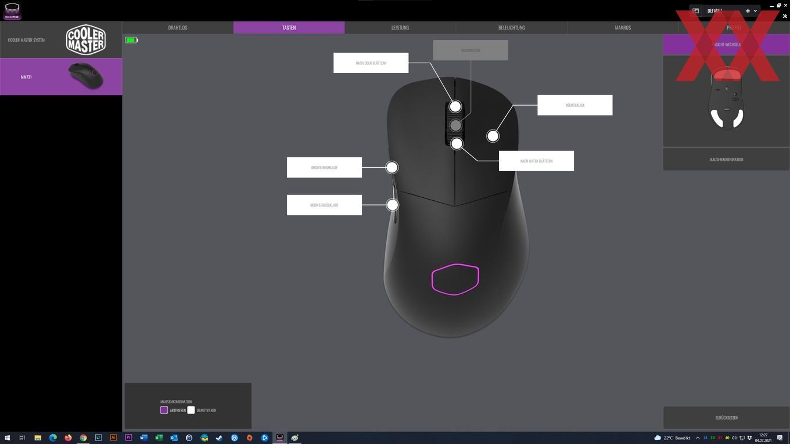This screenshot has height=444, width=790.
Task: Click the purple AKTIVIEREN legend swatch
Action: [164, 410]
